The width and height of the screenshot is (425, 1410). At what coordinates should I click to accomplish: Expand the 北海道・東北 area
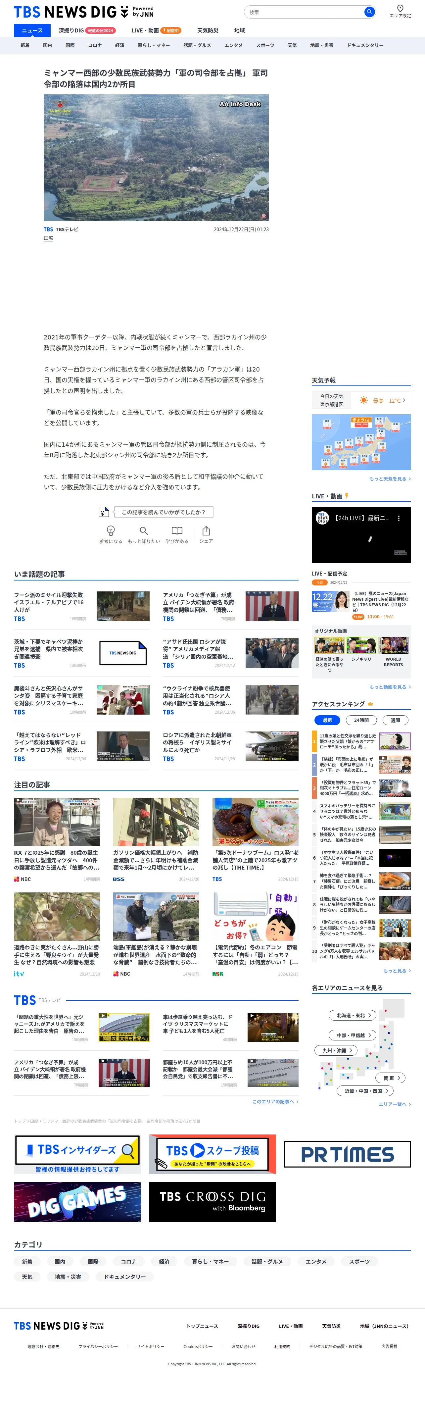click(x=353, y=1015)
